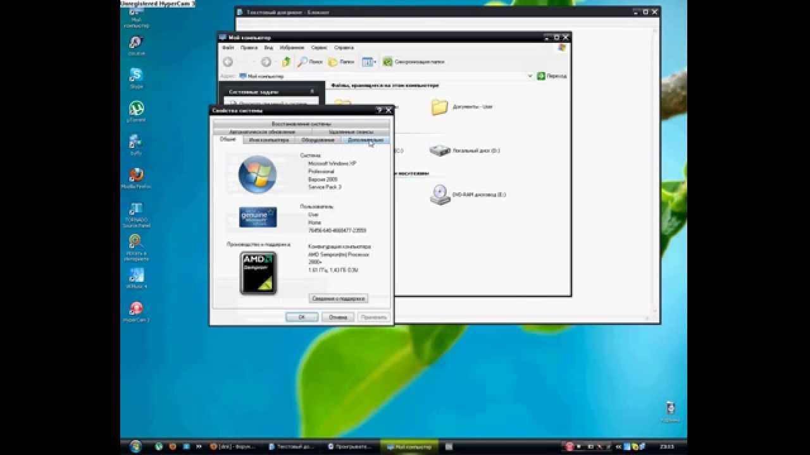The image size is (810, 455).
Task: Click the My Computer address bar field
Action: (x=386, y=76)
